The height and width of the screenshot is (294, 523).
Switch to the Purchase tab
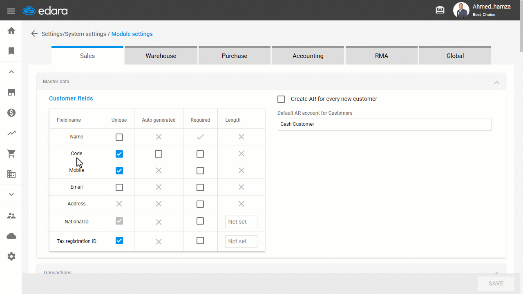[x=235, y=56]
